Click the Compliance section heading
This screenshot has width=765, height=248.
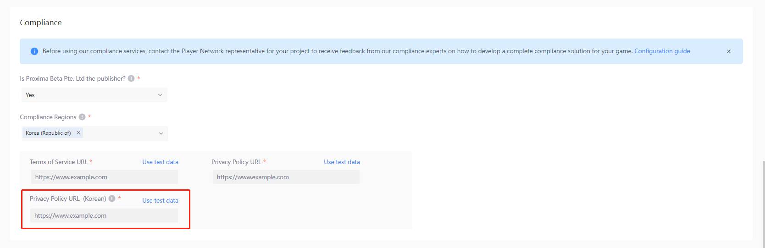(41, 23)
